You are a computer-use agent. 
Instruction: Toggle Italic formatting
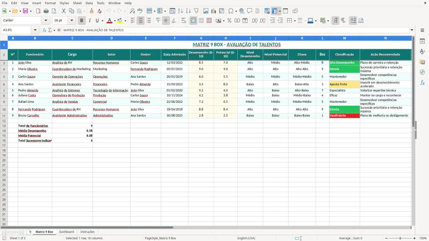tap(90, 21)
